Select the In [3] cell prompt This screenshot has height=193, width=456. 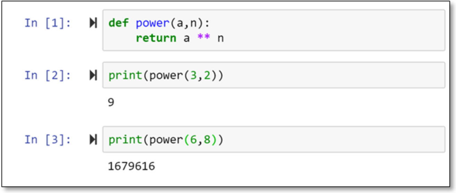point(48,139)
